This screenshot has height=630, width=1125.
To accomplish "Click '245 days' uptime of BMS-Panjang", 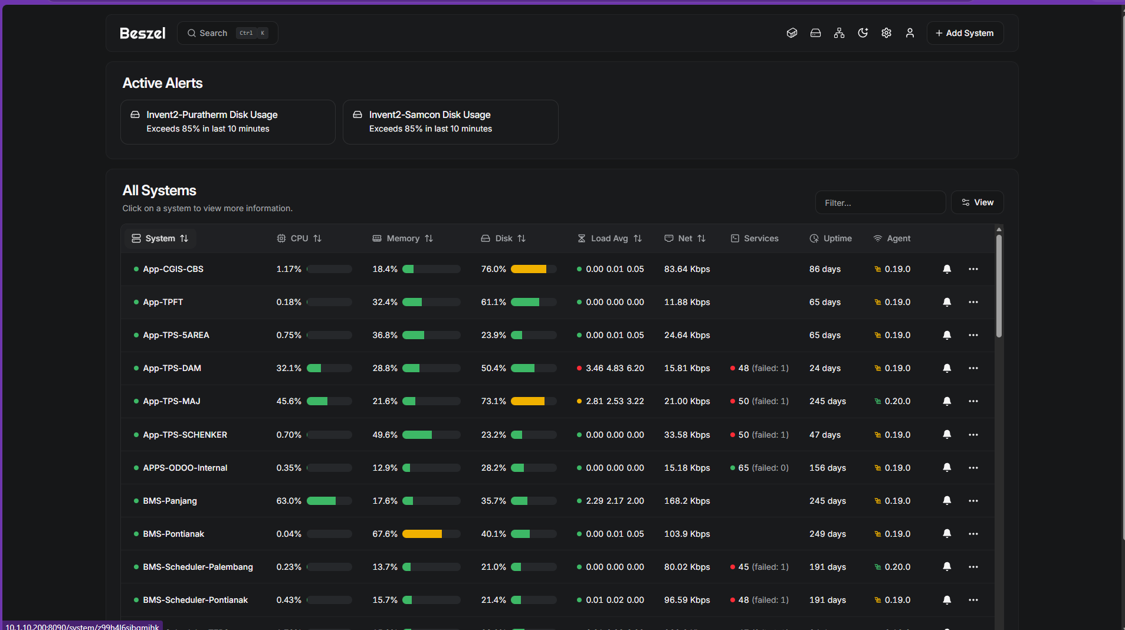I will tap(827, 501).
